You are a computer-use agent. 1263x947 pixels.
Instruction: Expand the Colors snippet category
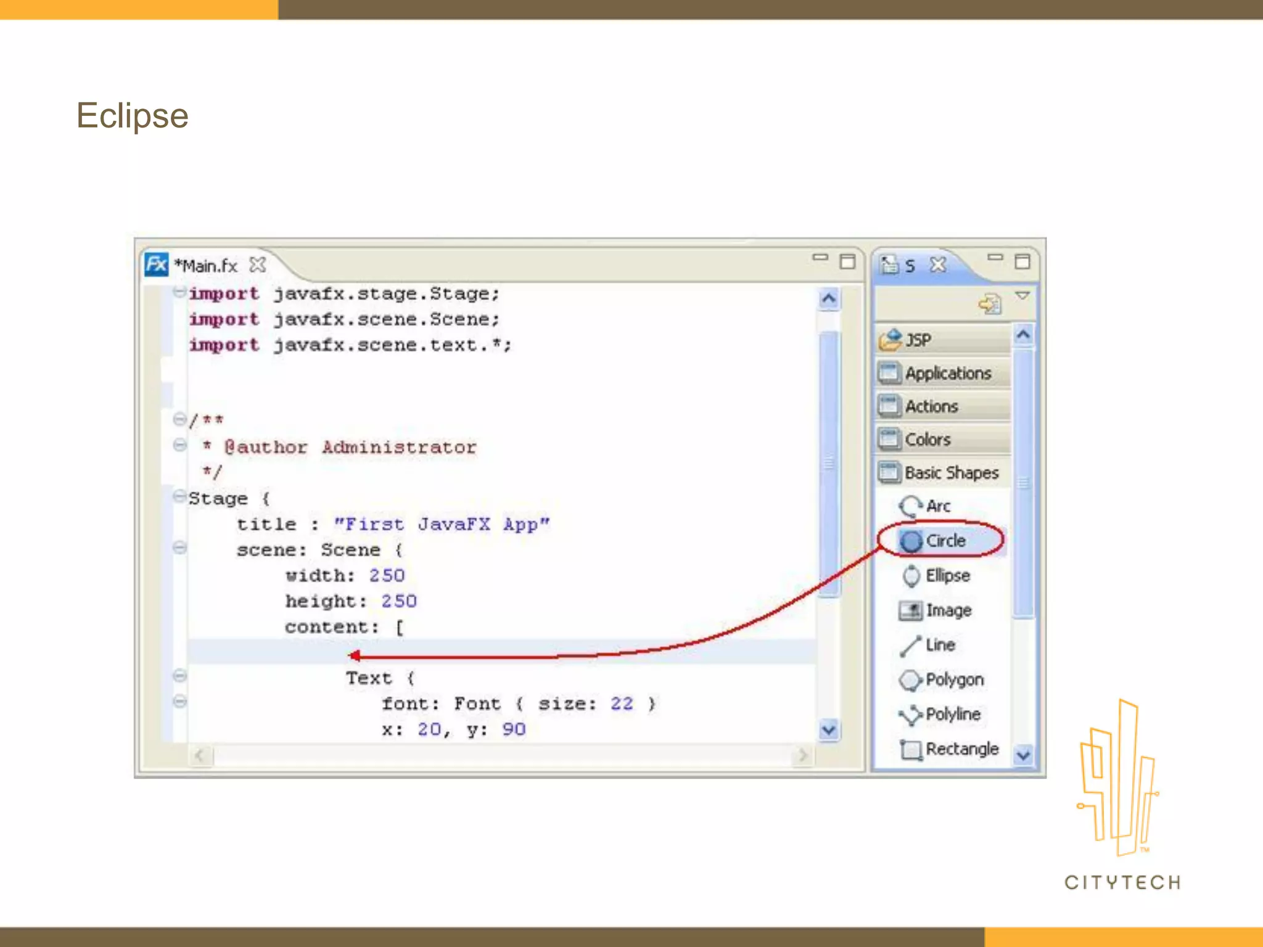coord(943,440)
